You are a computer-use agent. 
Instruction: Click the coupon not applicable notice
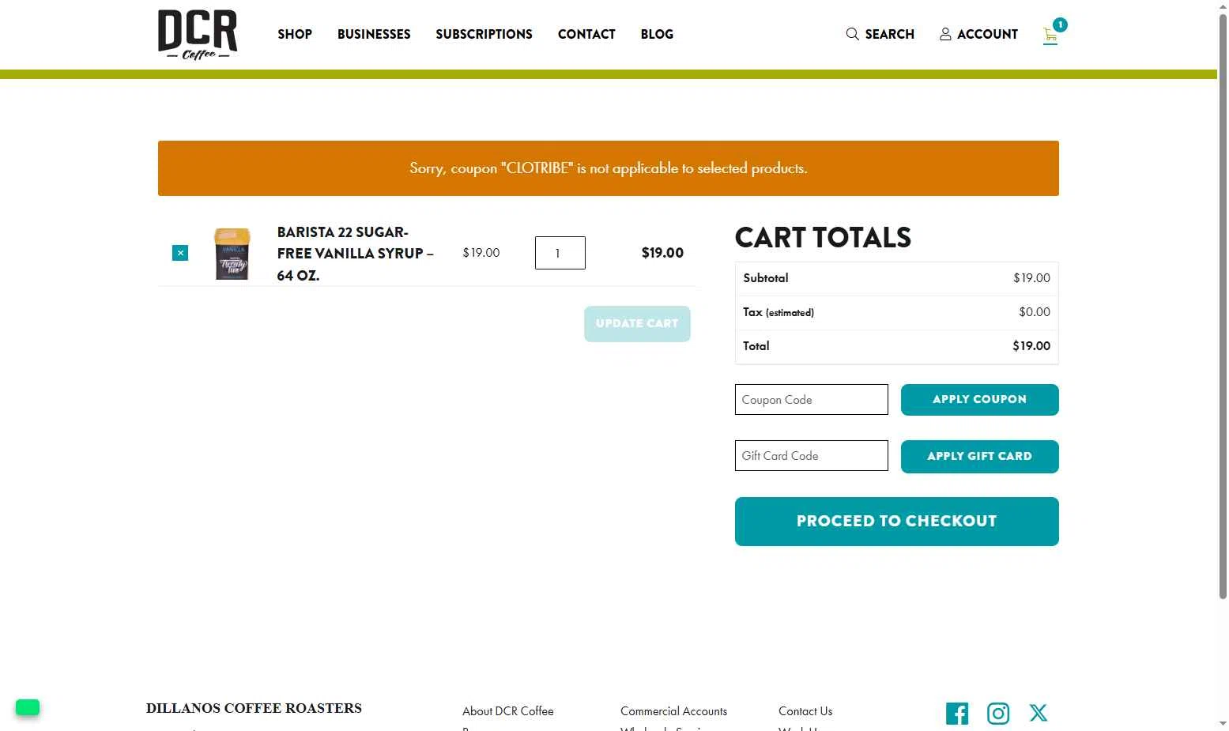tap(609, 168)
